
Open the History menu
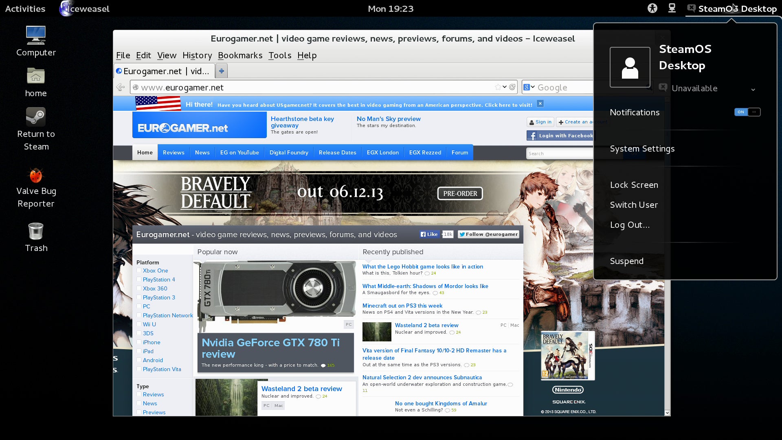(x=197, y=55)
